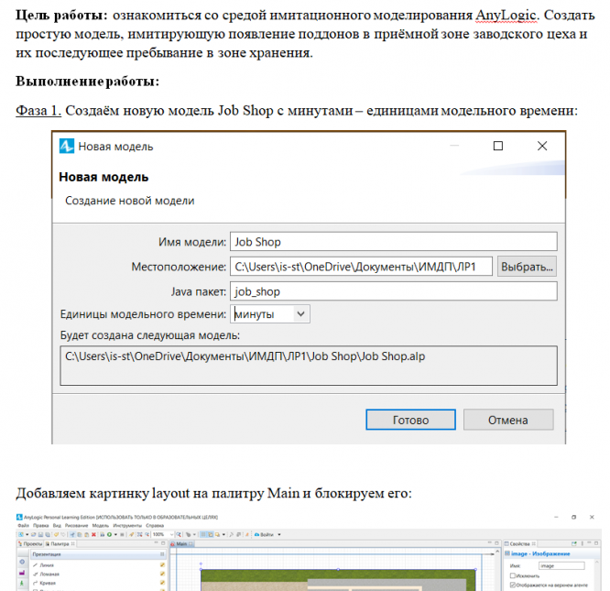Screen dimensions: 610x591
Task: Toggle the Исключить checkbox
Action: point(512,575)
